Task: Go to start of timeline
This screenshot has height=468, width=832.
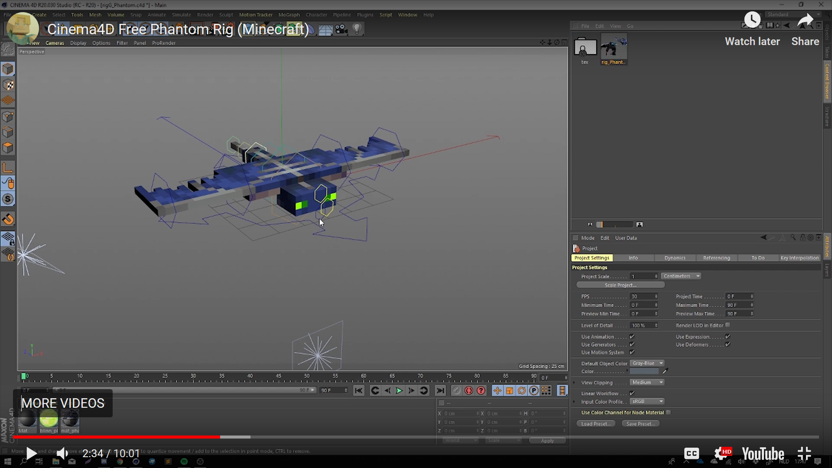Action: [358, 390]
